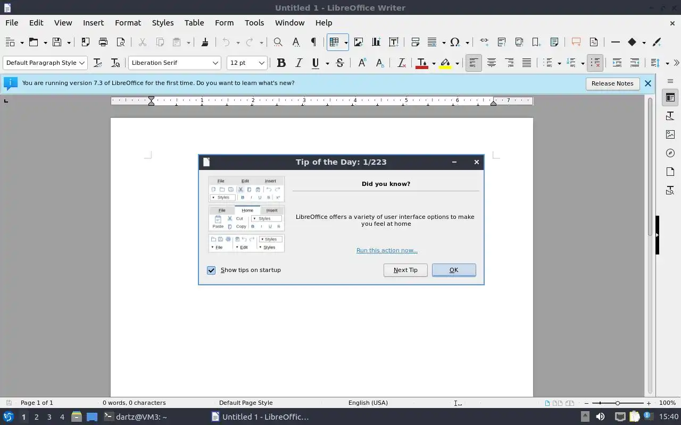Image resolution: width=681 pixels, height=425 pixels.
Task: Uncheck Show tips on startup
Action: (211, 270)
